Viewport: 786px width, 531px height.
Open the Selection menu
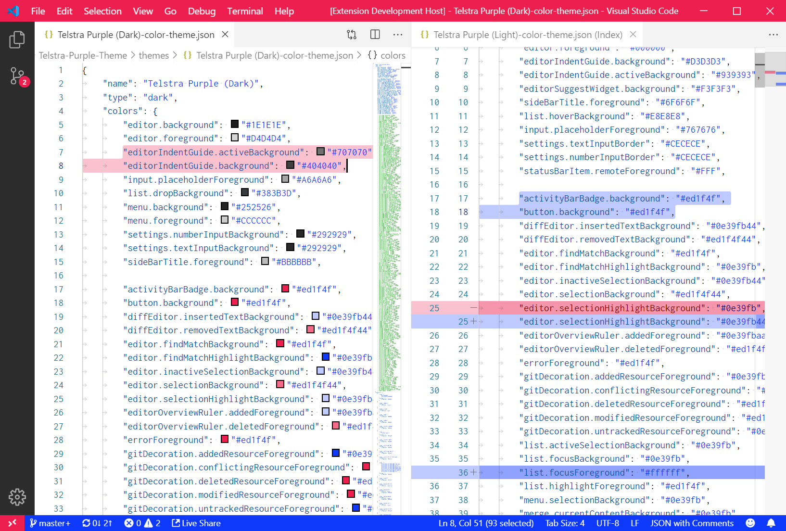tap(102, 11)
